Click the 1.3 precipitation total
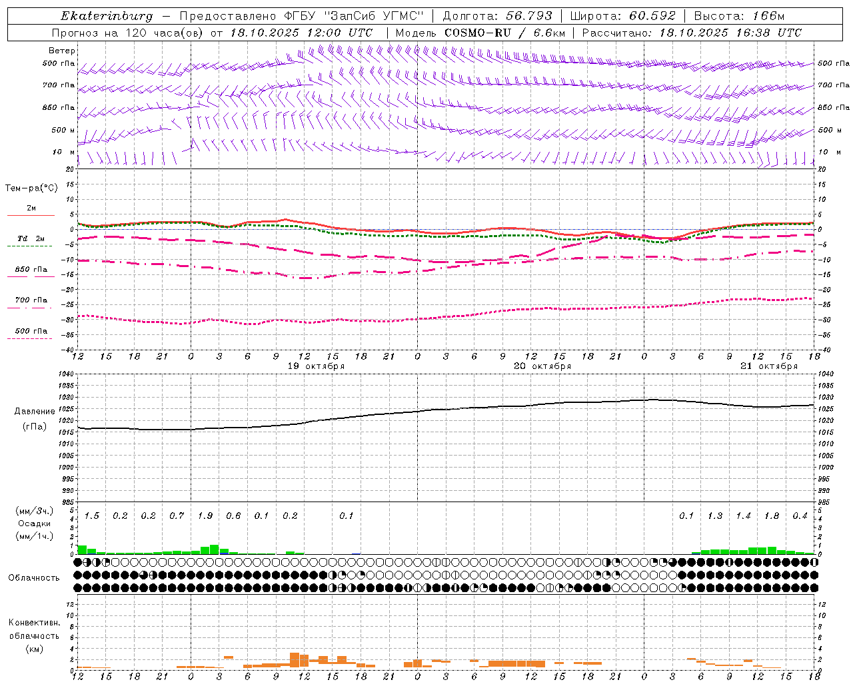The image size is (853, 682). point(715,515)
